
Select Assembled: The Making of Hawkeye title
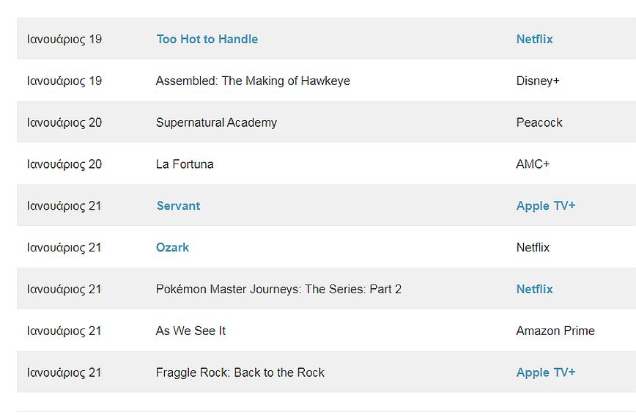(x=253, y=81)
